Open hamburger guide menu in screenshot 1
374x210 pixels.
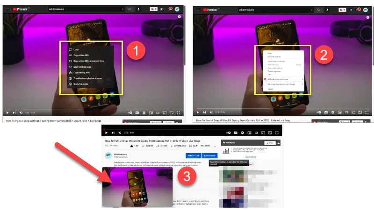coord(7,9)
